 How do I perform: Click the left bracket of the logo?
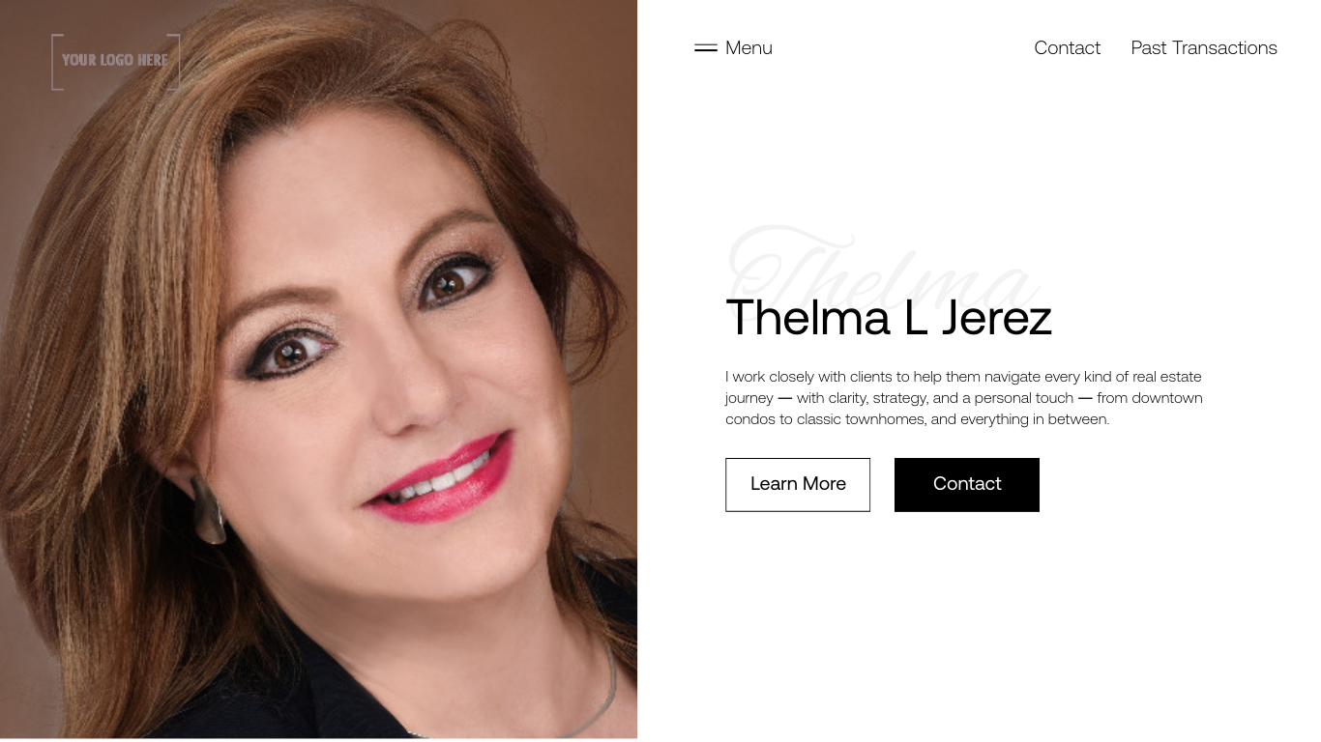pos(56,62)
